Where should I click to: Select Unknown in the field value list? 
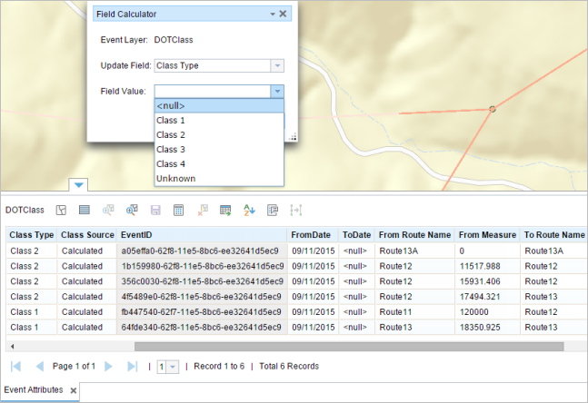175,178
